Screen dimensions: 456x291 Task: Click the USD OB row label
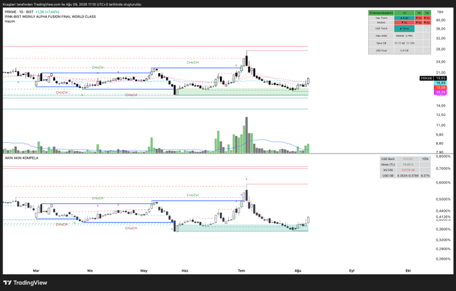pos(388,176)
